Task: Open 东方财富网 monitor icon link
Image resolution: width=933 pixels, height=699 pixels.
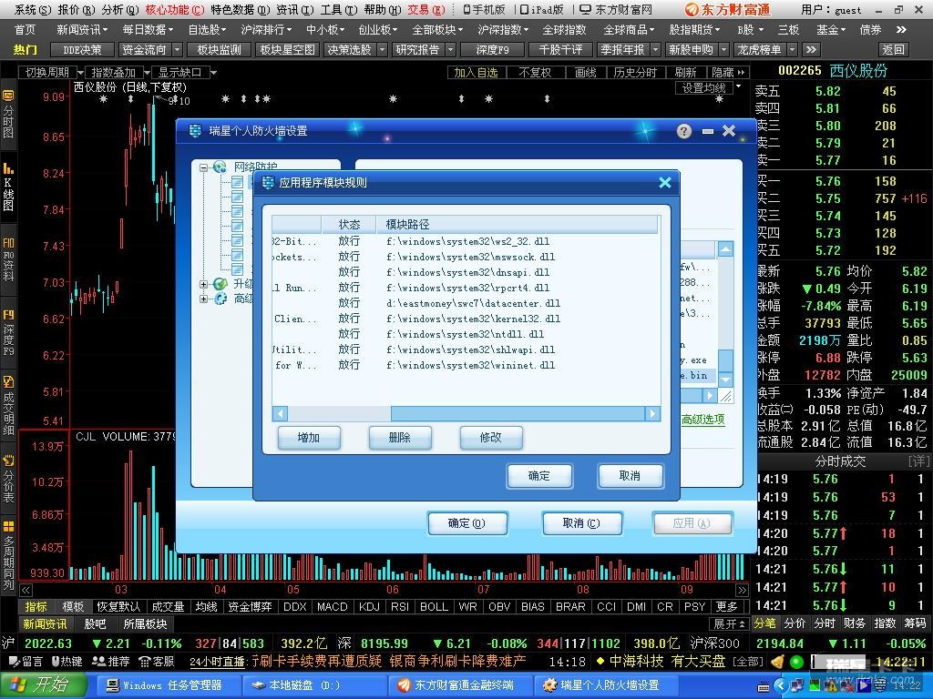Action: click(x=586, y=9)
